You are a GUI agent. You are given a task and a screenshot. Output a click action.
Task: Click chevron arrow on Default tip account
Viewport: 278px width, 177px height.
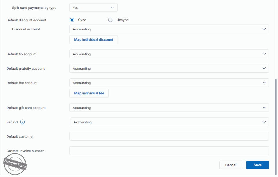click(x=264, y=54)
